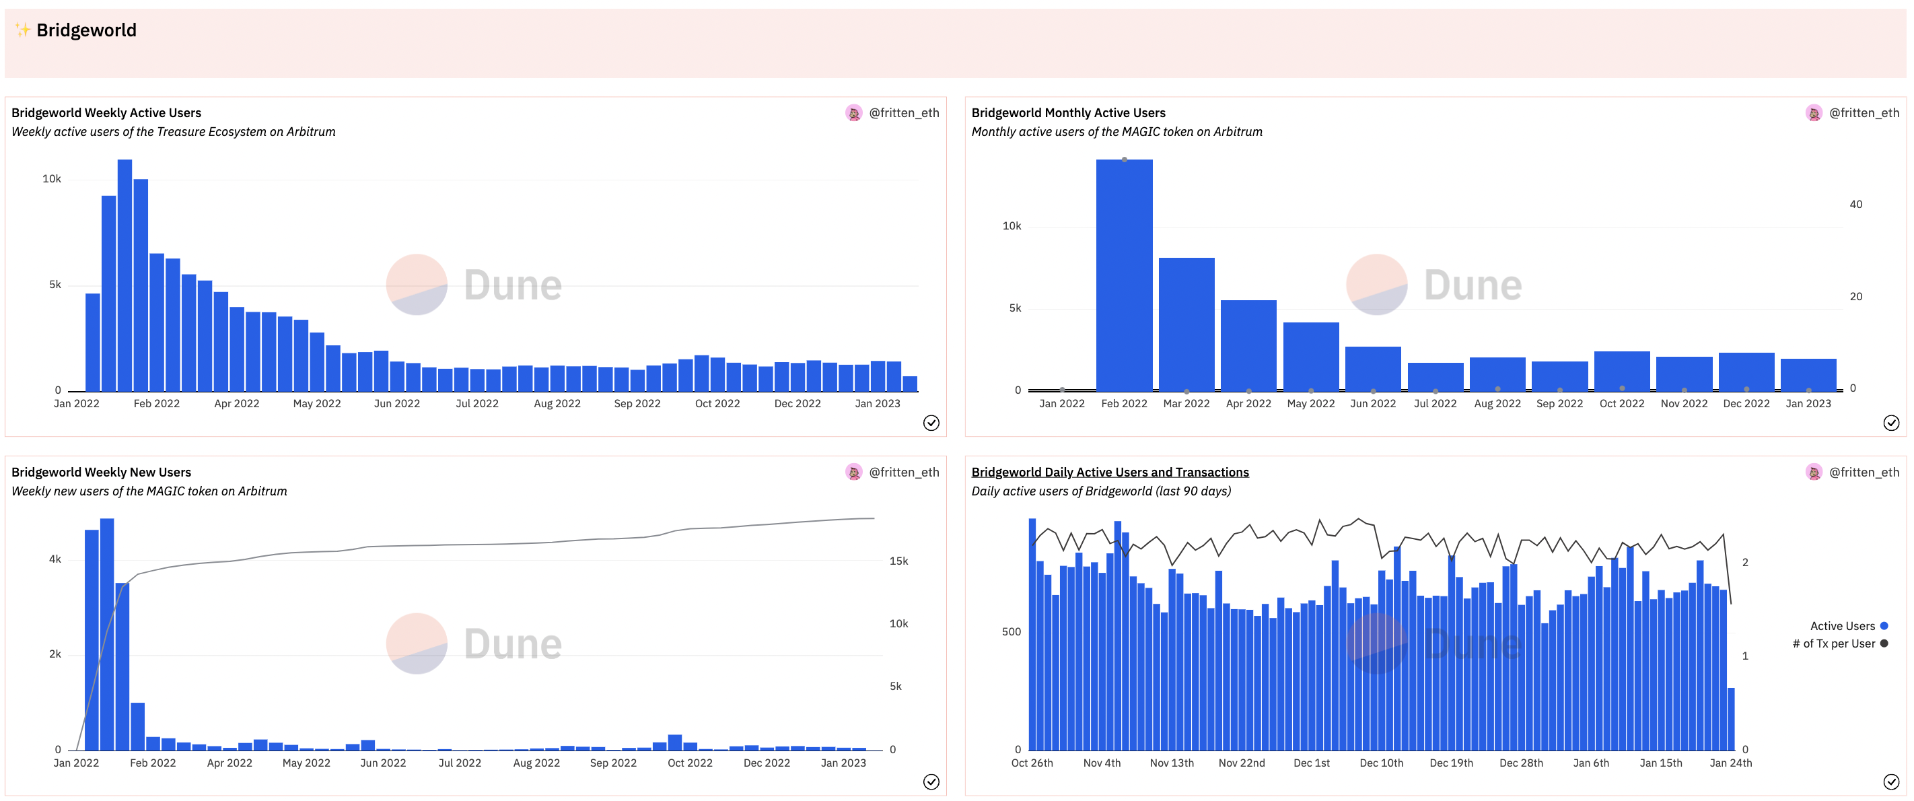Click the Bridgeworld Weekly New Users title
This screenshot has height=801, width=1914.
coord(101,473)
